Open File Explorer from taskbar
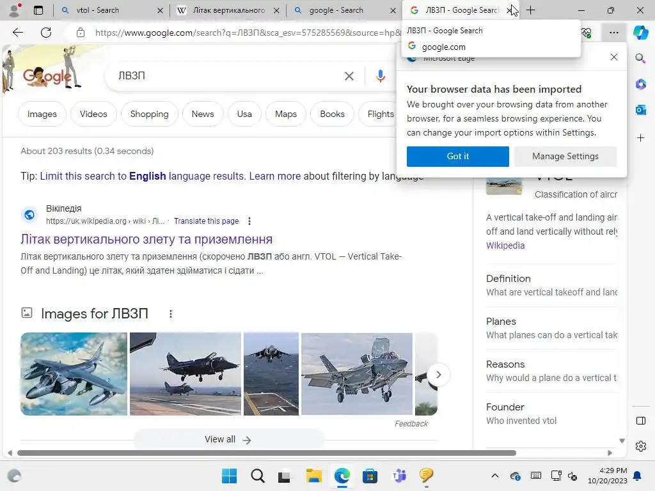This screenshot has width=655, height=491. [313, 476]
